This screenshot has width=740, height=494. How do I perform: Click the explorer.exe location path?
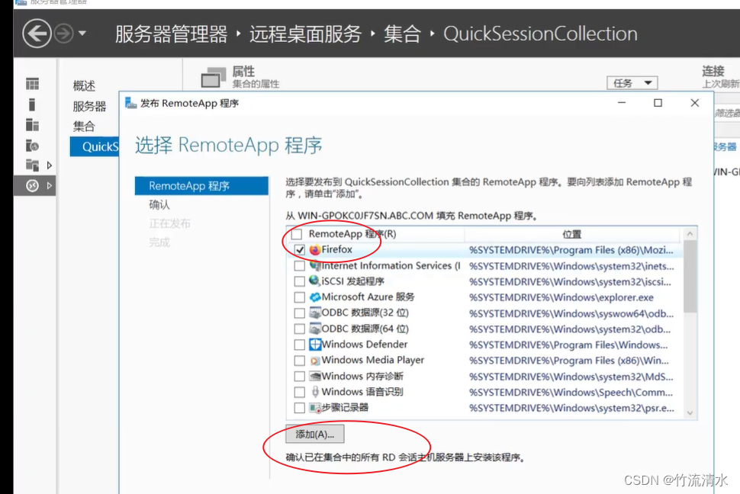[561, 298]
